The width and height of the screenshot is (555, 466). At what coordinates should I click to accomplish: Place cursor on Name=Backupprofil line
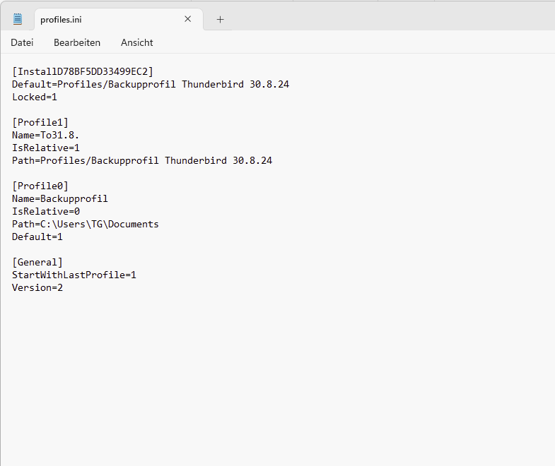[x=60, y=198]
